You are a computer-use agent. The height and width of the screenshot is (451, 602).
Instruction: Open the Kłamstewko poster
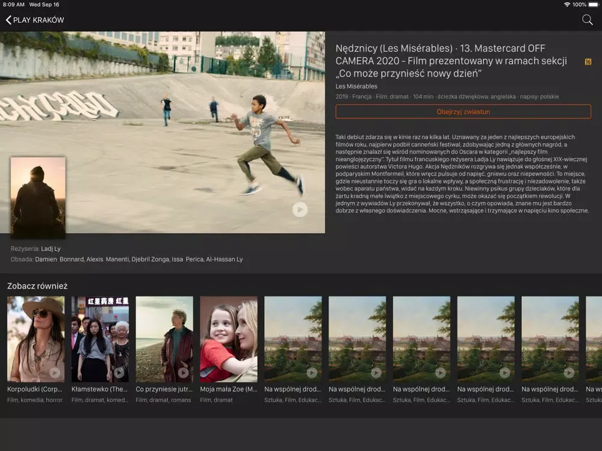coord(100,339)
